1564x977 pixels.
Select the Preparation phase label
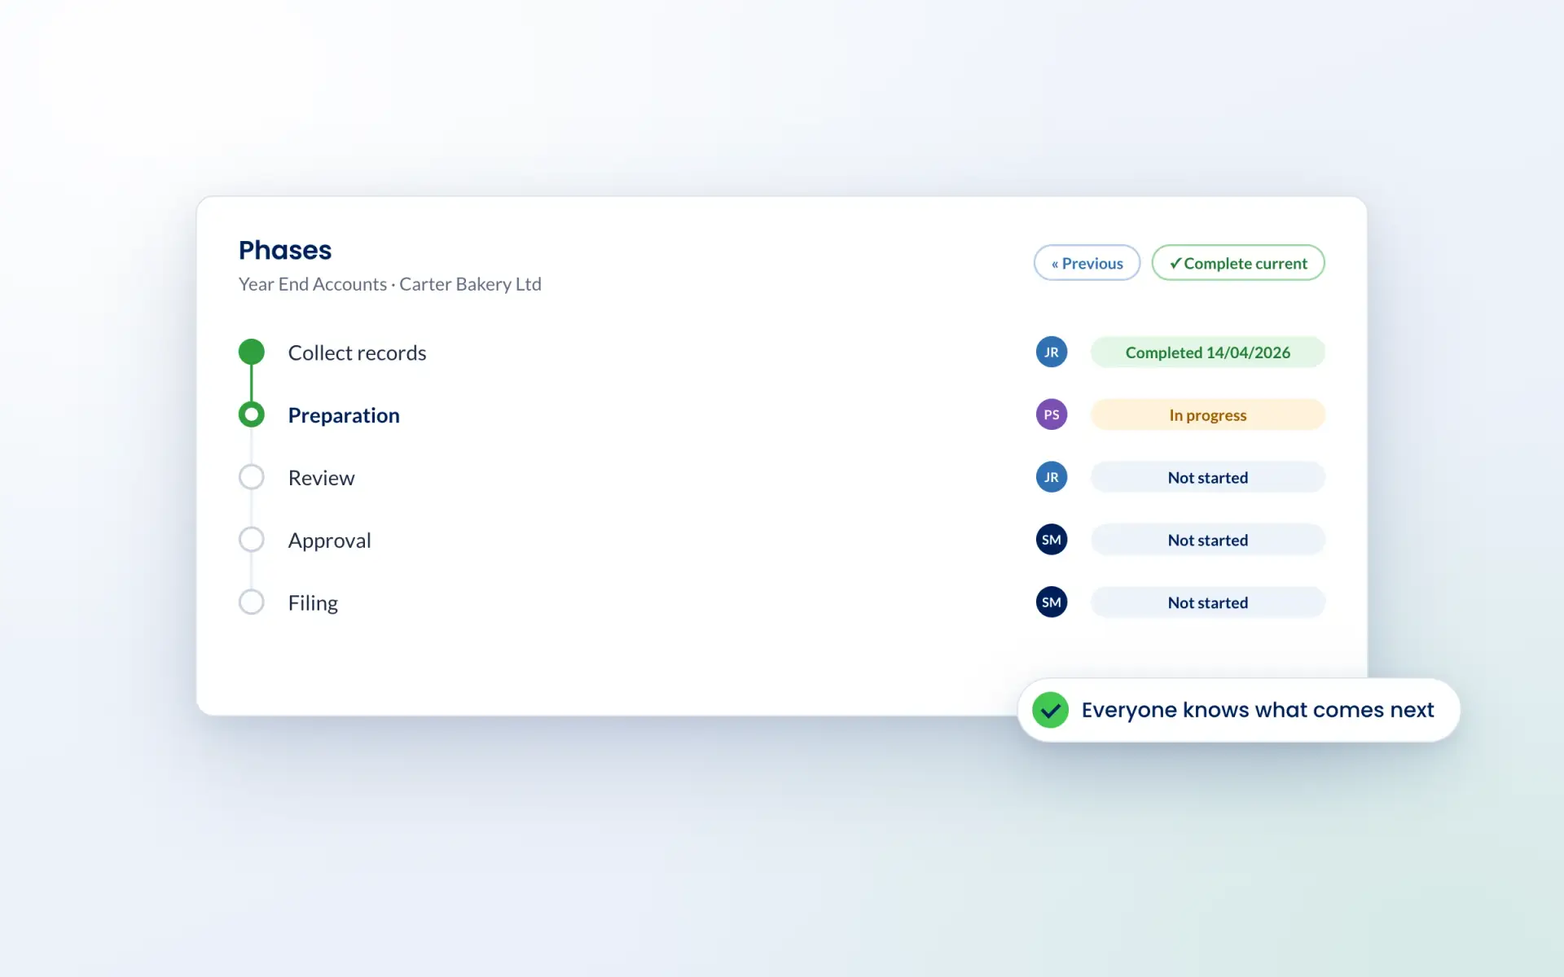344,415
